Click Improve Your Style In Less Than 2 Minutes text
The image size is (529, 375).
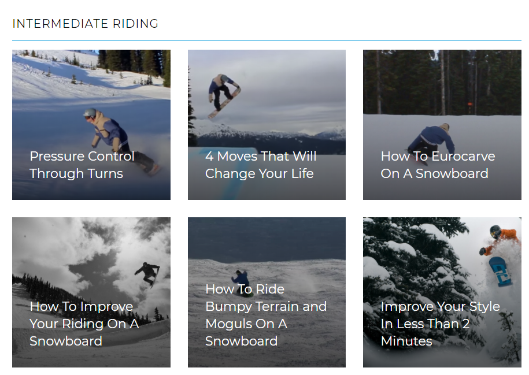pyautogui.click(x=440, y=324)
